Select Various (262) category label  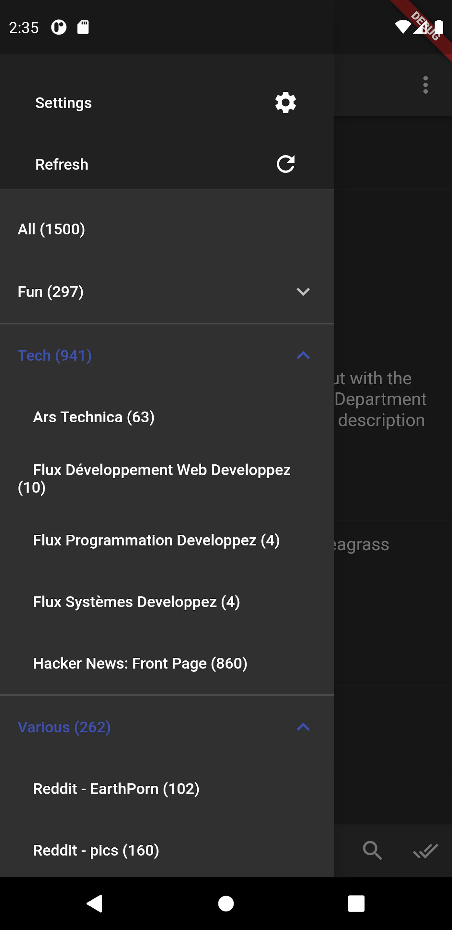pos(64,727)
